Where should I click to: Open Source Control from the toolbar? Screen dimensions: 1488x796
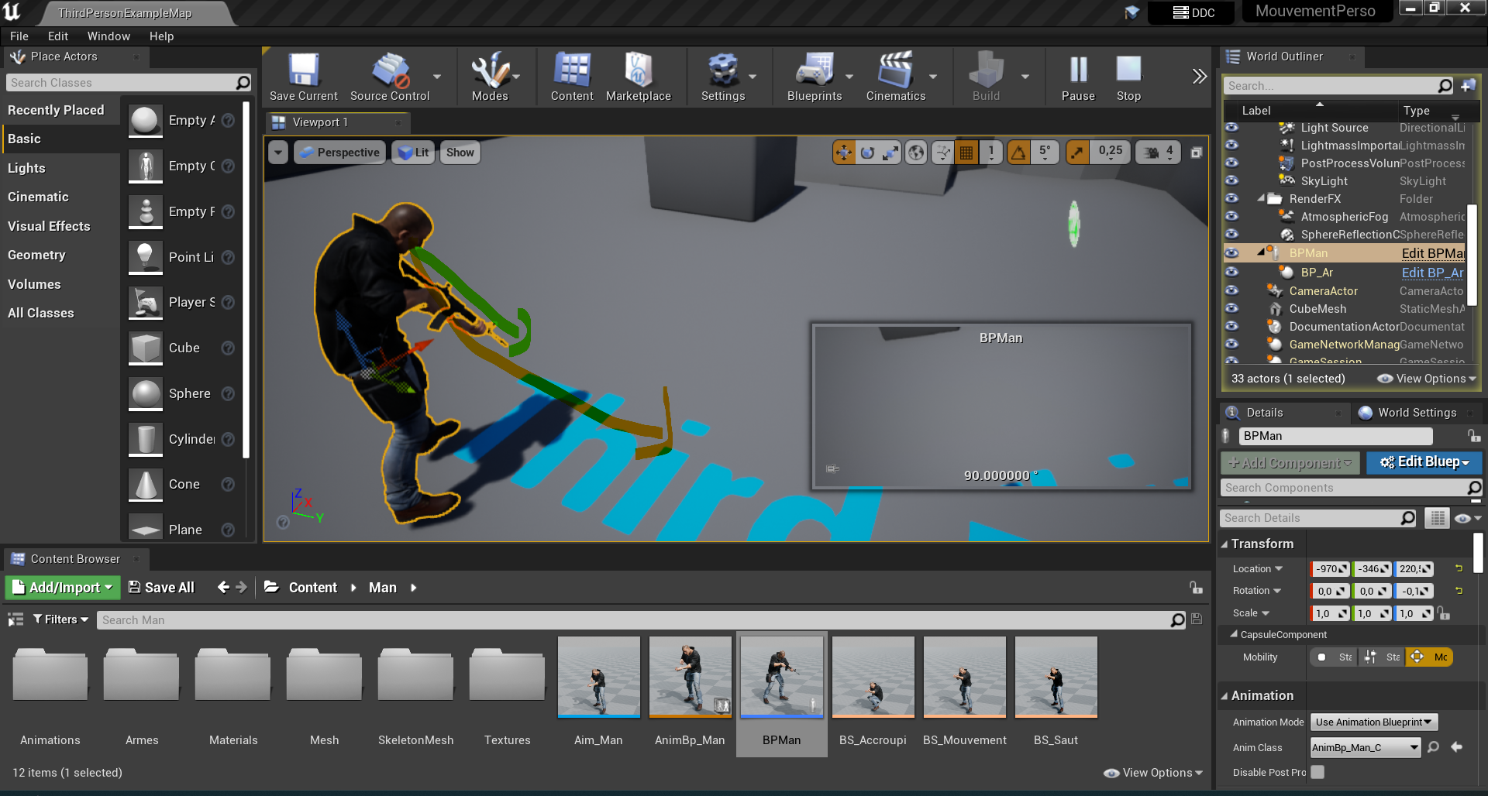[x=390, y=77]
